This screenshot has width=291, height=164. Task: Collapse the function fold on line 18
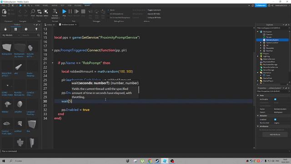(x=53, y=50)
